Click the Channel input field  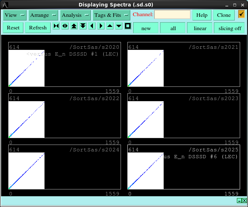pos(172,15)
